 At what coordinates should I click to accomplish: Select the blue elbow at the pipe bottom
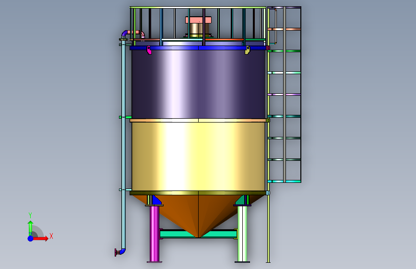[122, 251]
